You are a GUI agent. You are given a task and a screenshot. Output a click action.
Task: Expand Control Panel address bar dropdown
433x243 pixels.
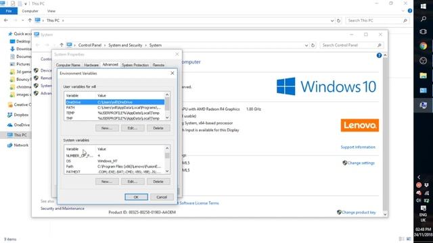tap(306, 45)
